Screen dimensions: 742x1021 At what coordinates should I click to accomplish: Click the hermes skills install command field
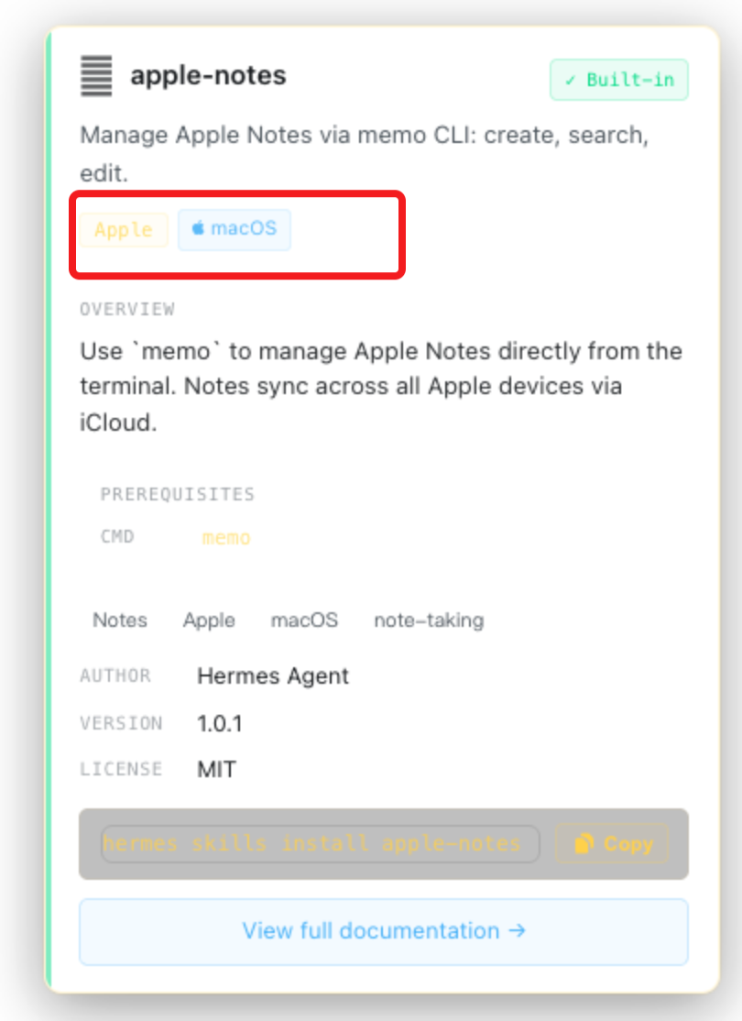point(321,844)
